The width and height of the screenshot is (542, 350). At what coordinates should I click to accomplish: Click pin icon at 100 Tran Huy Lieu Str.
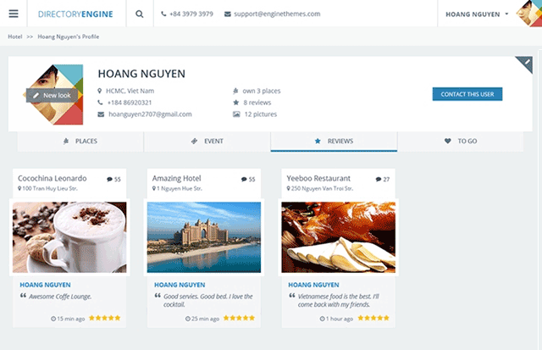[x=19, y=188]
